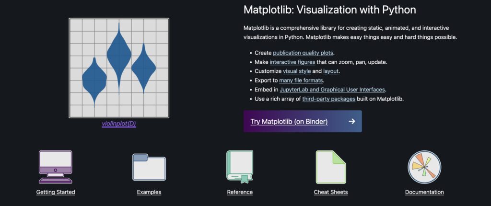This screenshot has width=491, height=206.
Task: Click the Reference book icon
Action: point(240,167)
